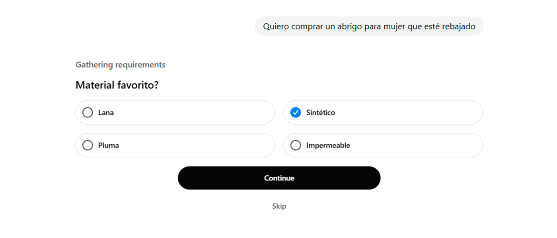Toggle the Lana radio circle
Viewport: 557px width, 238px height.
(x=88, y=112)
